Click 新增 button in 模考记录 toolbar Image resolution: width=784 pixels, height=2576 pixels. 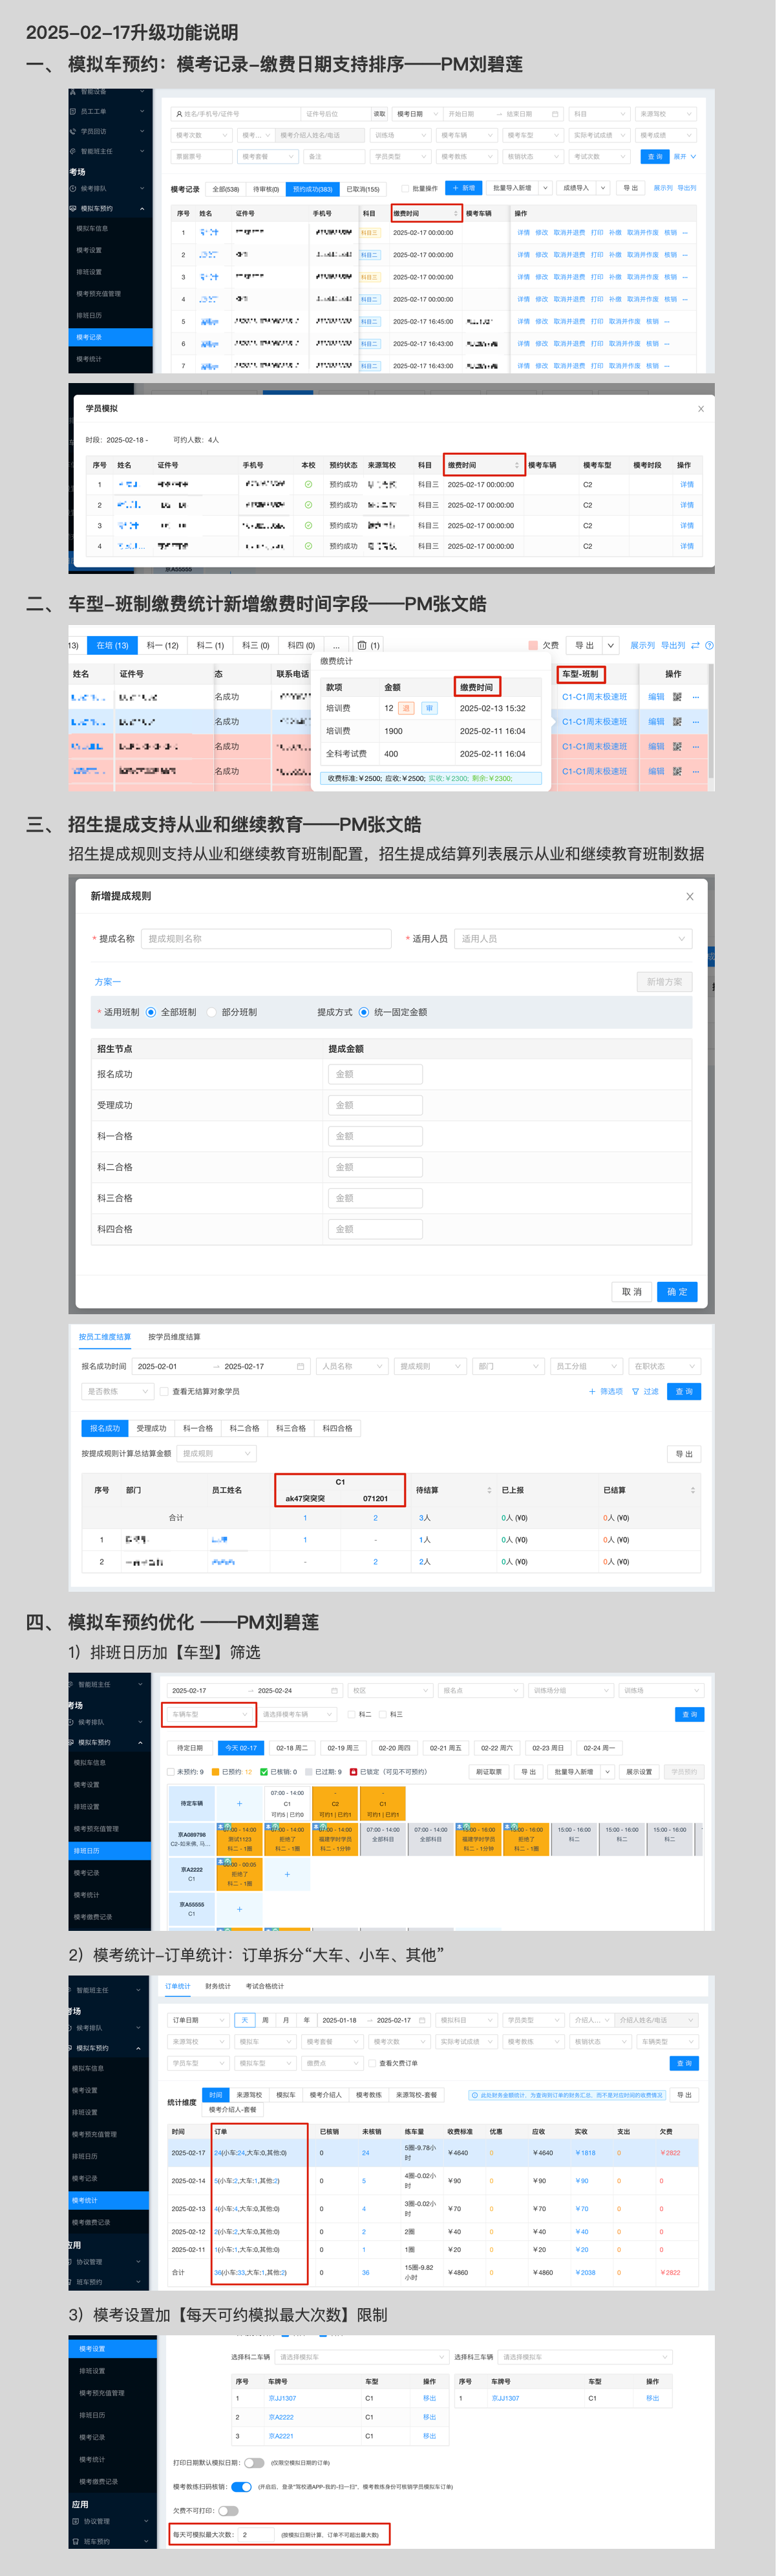coord(463,188)
